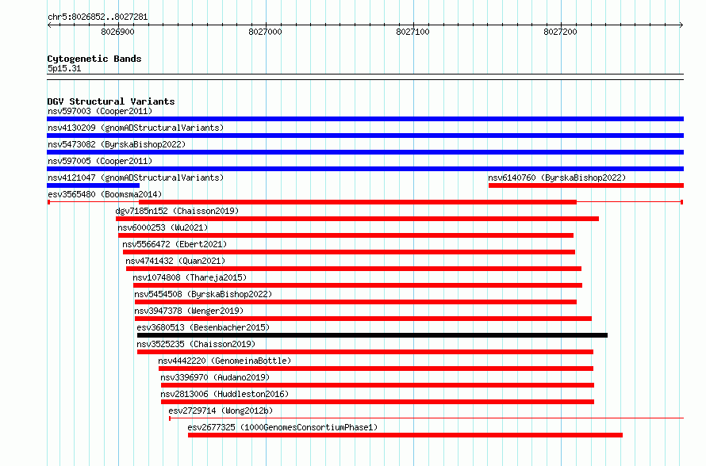The width and height of the screenshot is (706, 466).
Task: Click the red bar under nsv4442220
Action: [376, 369]
